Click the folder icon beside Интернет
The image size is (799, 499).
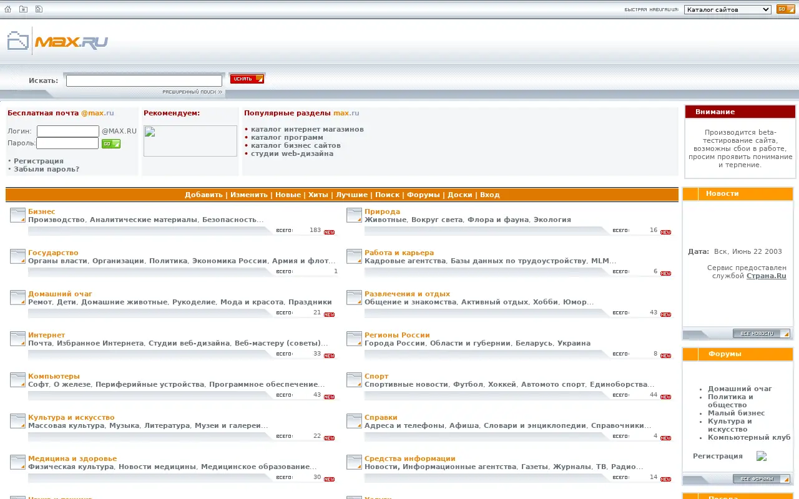(x=17, y=339)
